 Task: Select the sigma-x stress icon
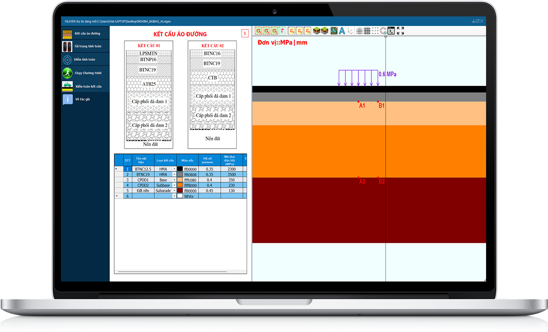258,31
